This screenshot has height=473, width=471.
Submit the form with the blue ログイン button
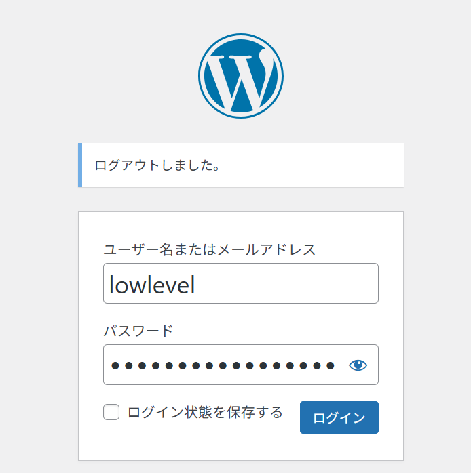(x=339, y=417)
